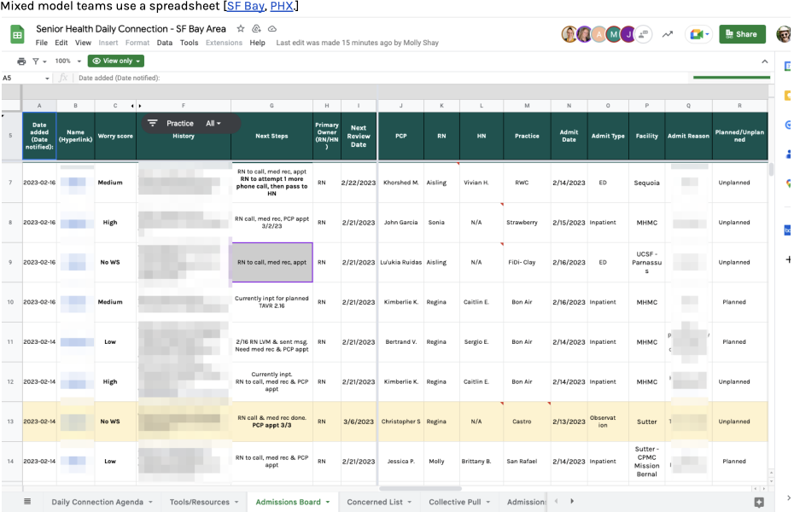The width and height of the screenshot is (794, 512).
Task: Select the highlighted Next Steps cell in row 9
Action: [272, 262]
